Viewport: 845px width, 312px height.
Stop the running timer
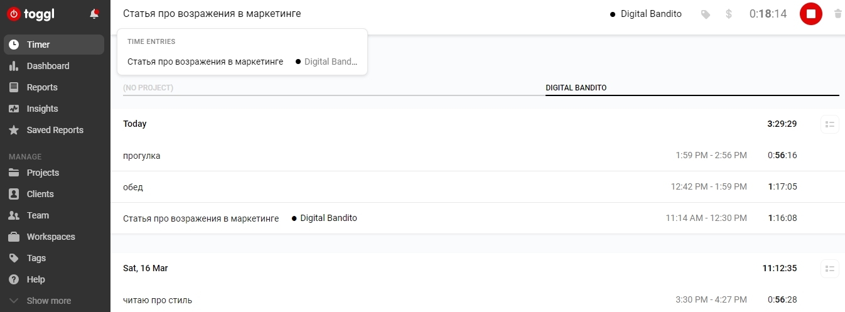810,14
